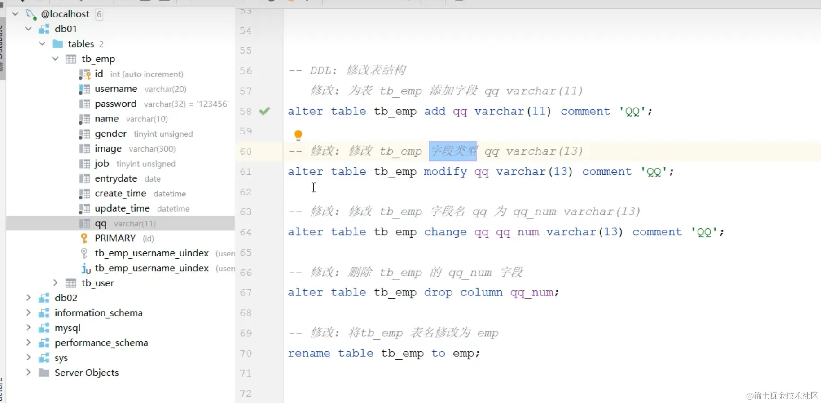Select the gender column in tree
Screen dimensions: 821x403
click(110, 134)
